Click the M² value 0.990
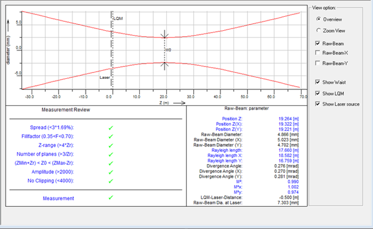Screen dimensions: 373x229 click(x=293, y=181)
